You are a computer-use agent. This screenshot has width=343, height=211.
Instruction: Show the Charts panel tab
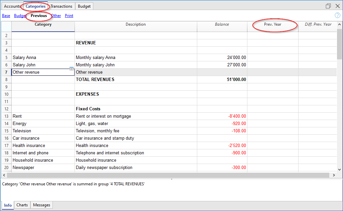click(x=22, y=205)
